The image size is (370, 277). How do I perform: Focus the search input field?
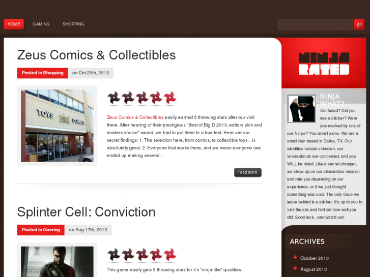point(316,24)
